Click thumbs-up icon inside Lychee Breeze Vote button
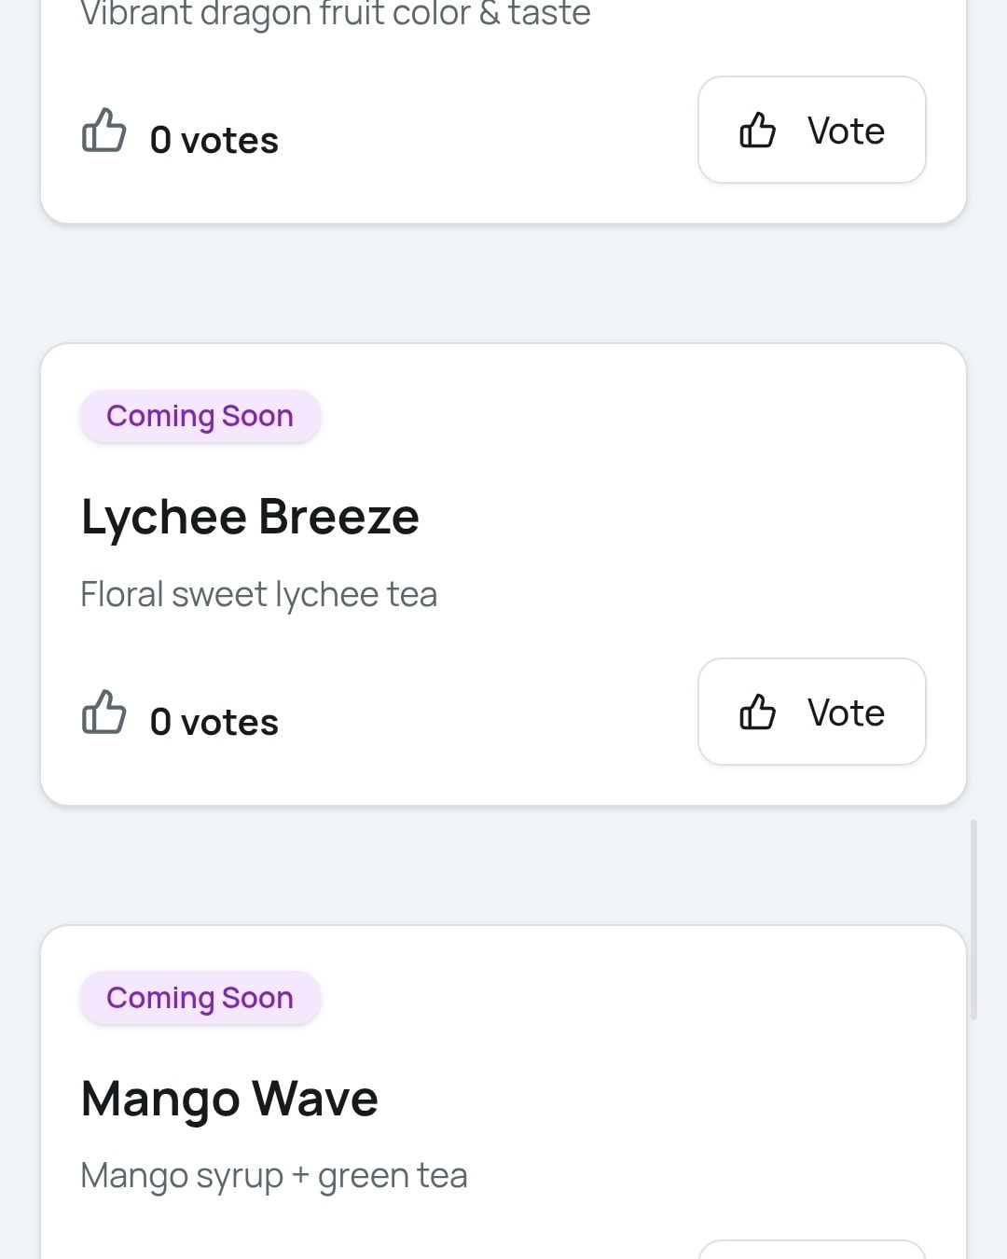 (x=757, y=713)
